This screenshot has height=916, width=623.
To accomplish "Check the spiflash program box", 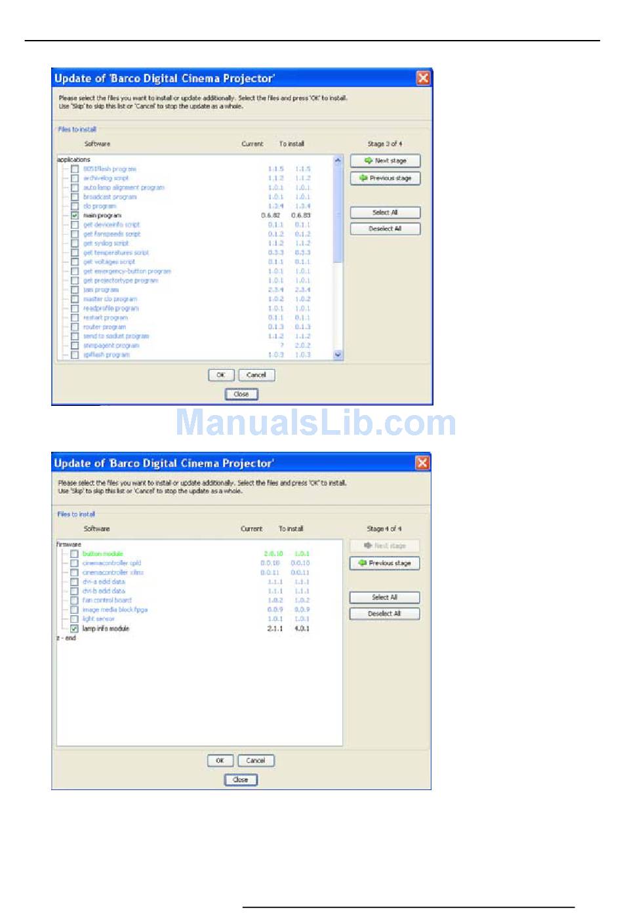I will (x=75, y=355).
